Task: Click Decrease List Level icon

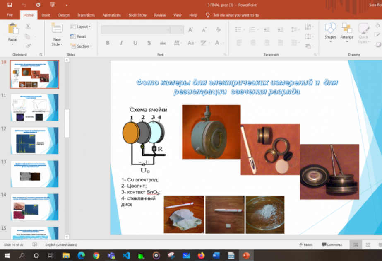Action: 267,30
